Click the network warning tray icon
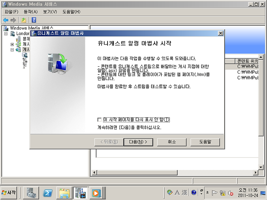267x200 pixels. pyautogui.click(x=222, y=193)
